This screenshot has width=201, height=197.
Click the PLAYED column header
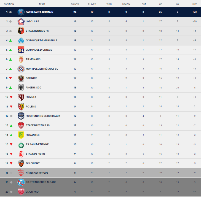point(92,4)
